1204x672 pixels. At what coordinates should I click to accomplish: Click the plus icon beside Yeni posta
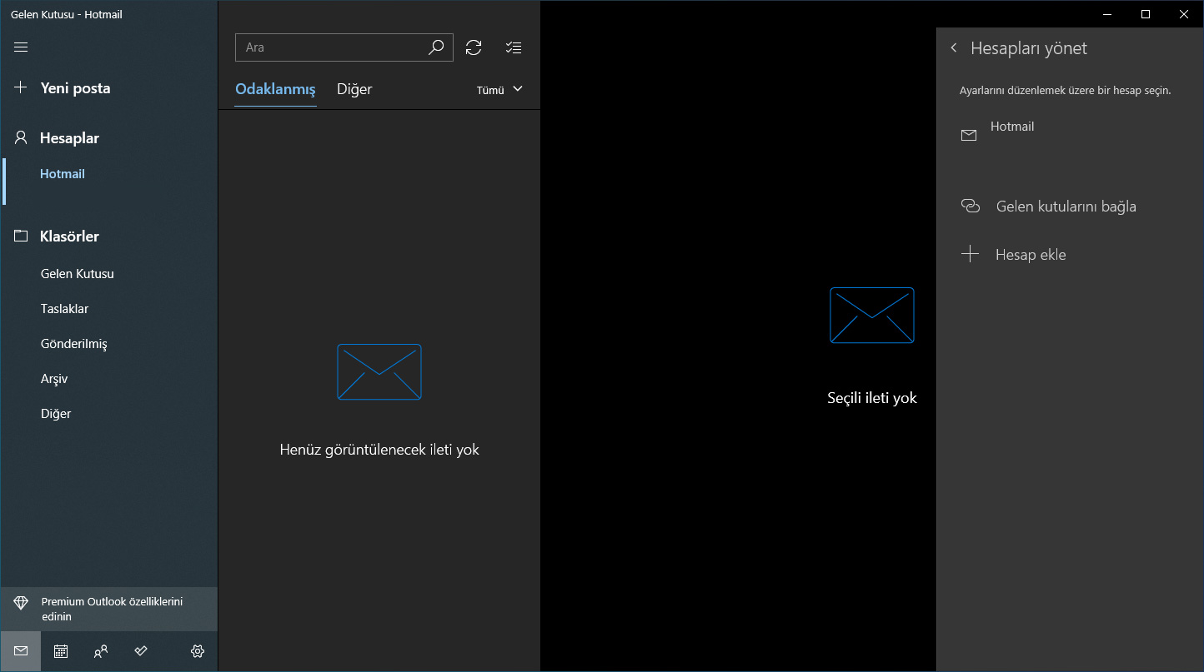click(21, 87)
